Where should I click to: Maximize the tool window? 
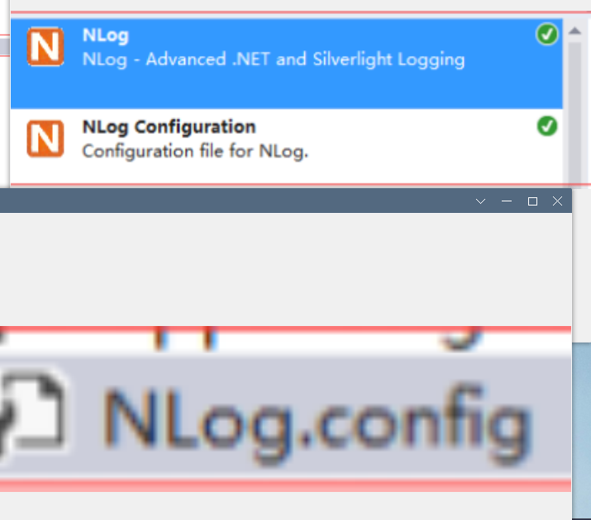[x=532, y=201]
